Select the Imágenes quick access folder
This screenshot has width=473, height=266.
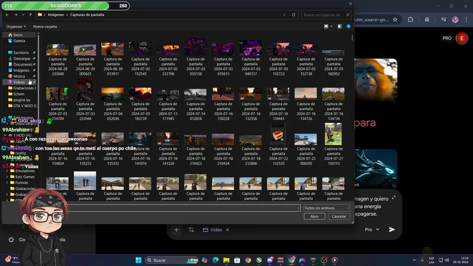(21, 70)
